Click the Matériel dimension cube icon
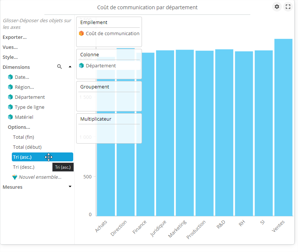 coord(10,117)
